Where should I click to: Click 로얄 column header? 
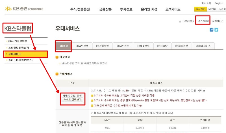140,120
